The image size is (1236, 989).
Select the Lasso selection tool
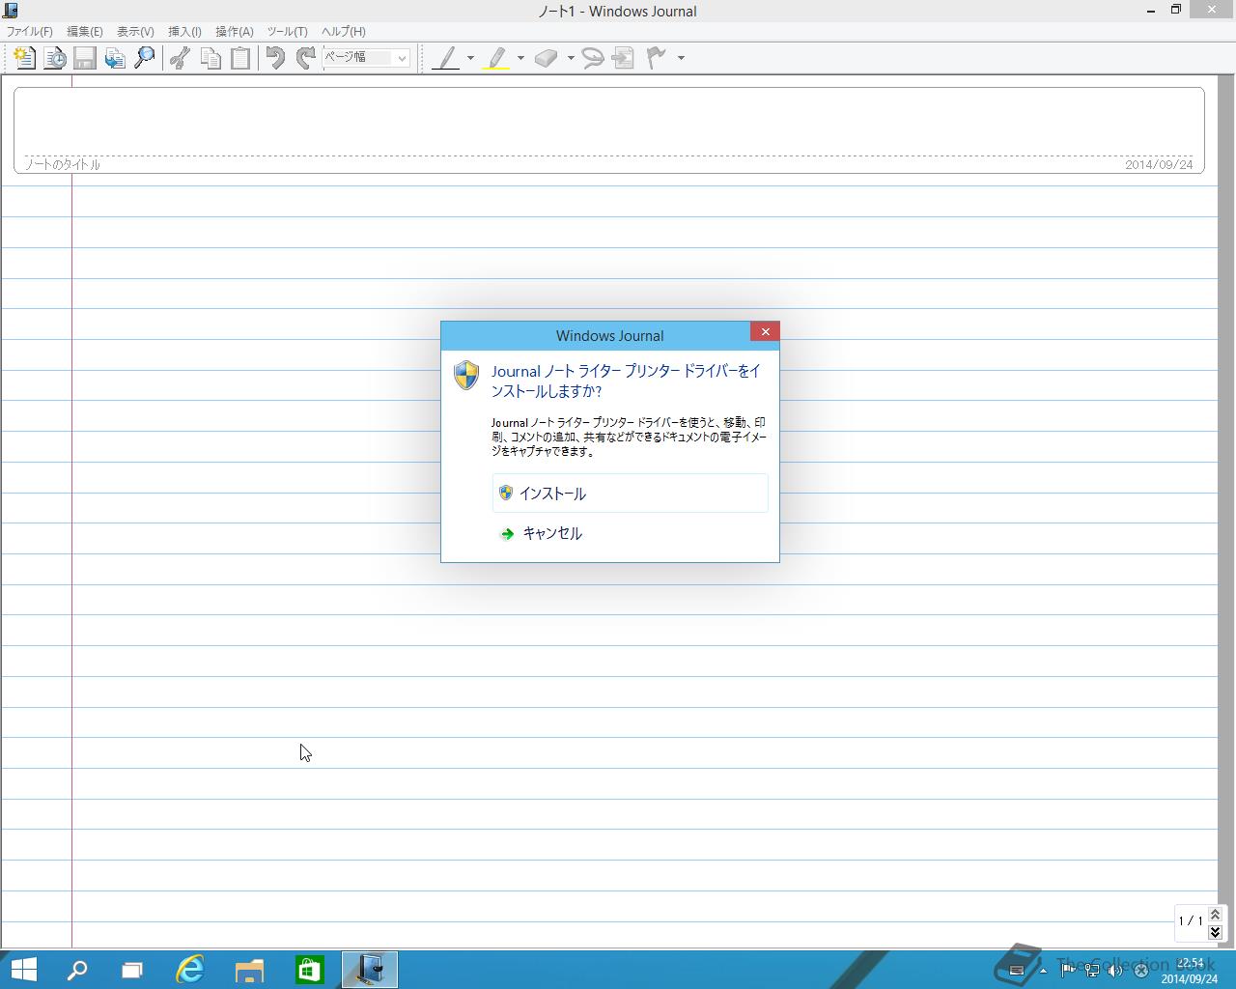pos(593,58)
